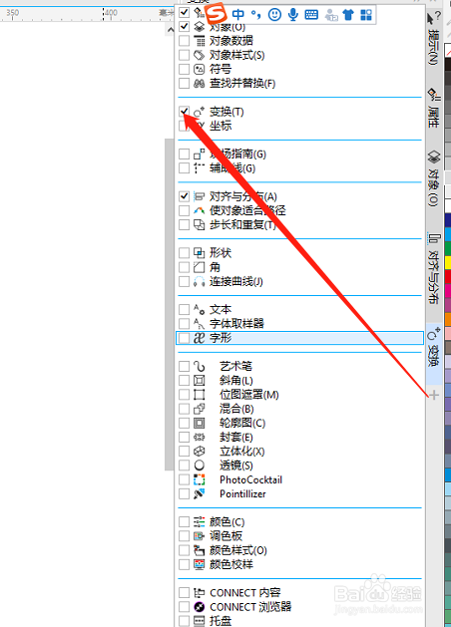The width and height of the screenshot is (451, 627).
Task: Click the PhotoCocktail icon
Action: pyautogui.click(x=200, y=479)
